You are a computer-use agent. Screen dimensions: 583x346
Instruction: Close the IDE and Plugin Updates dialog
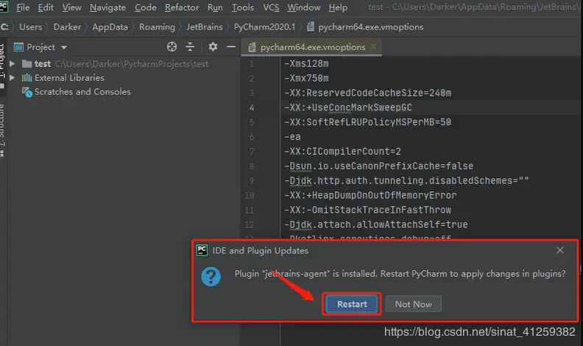pyautogui.click(x=560, y=250)
